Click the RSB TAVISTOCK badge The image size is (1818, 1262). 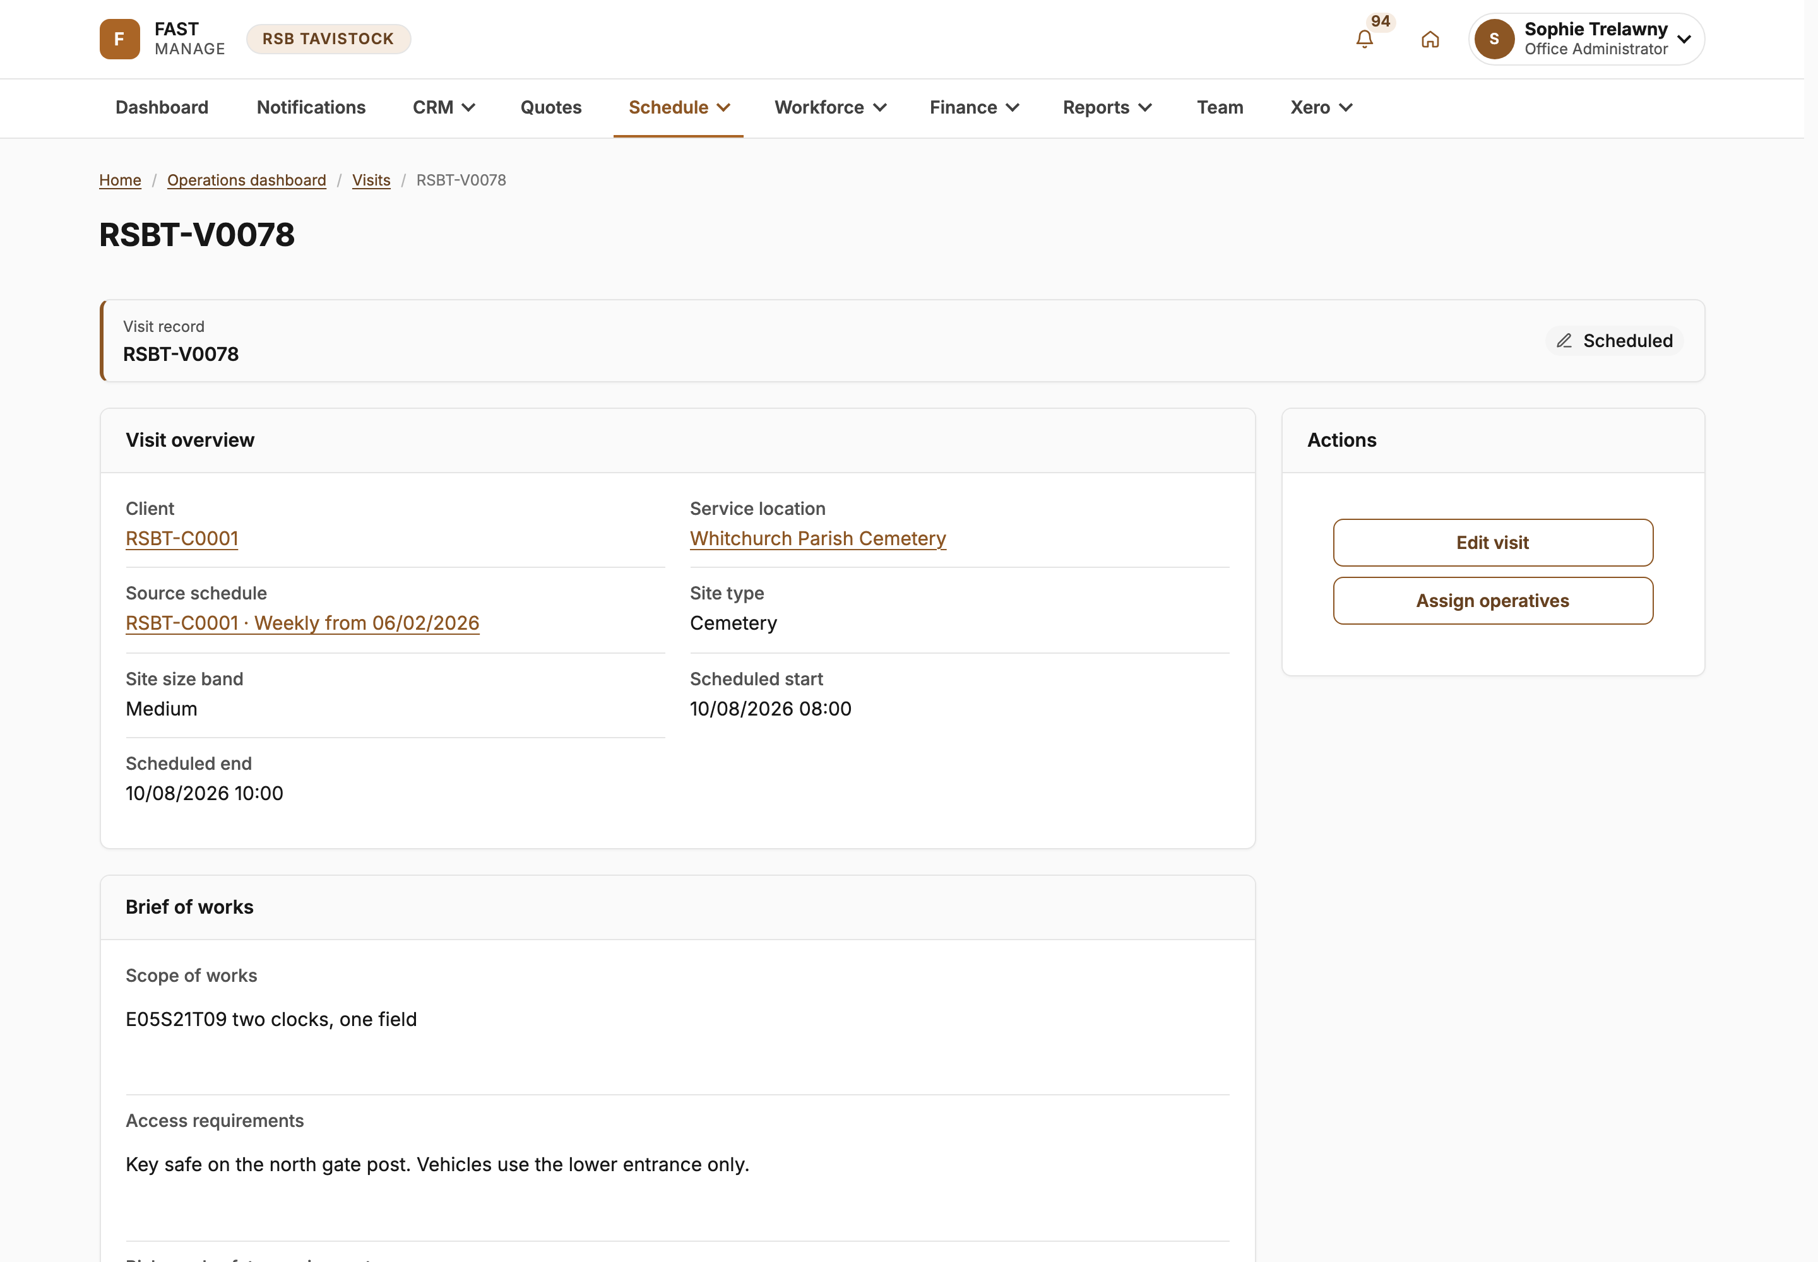click(x=328, y=38)
